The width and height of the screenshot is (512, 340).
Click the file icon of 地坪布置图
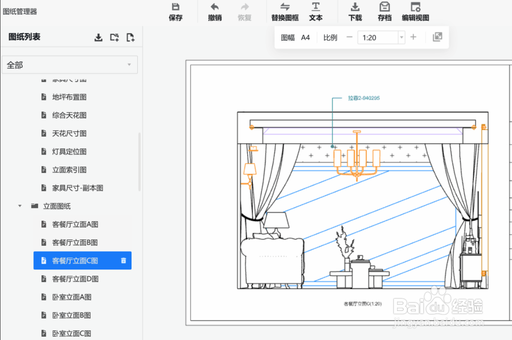click(x=44, y=97)
